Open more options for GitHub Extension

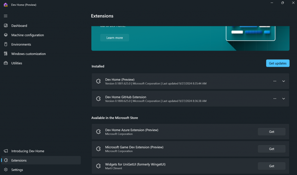(x=275, y=99)
